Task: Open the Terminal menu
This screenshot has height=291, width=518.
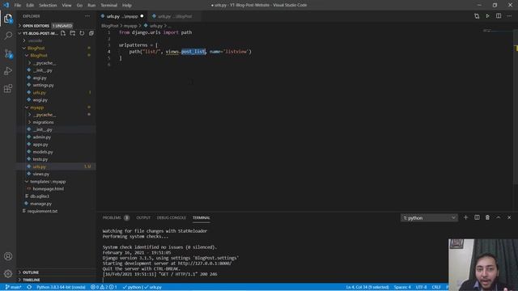Action: (108, 6)
